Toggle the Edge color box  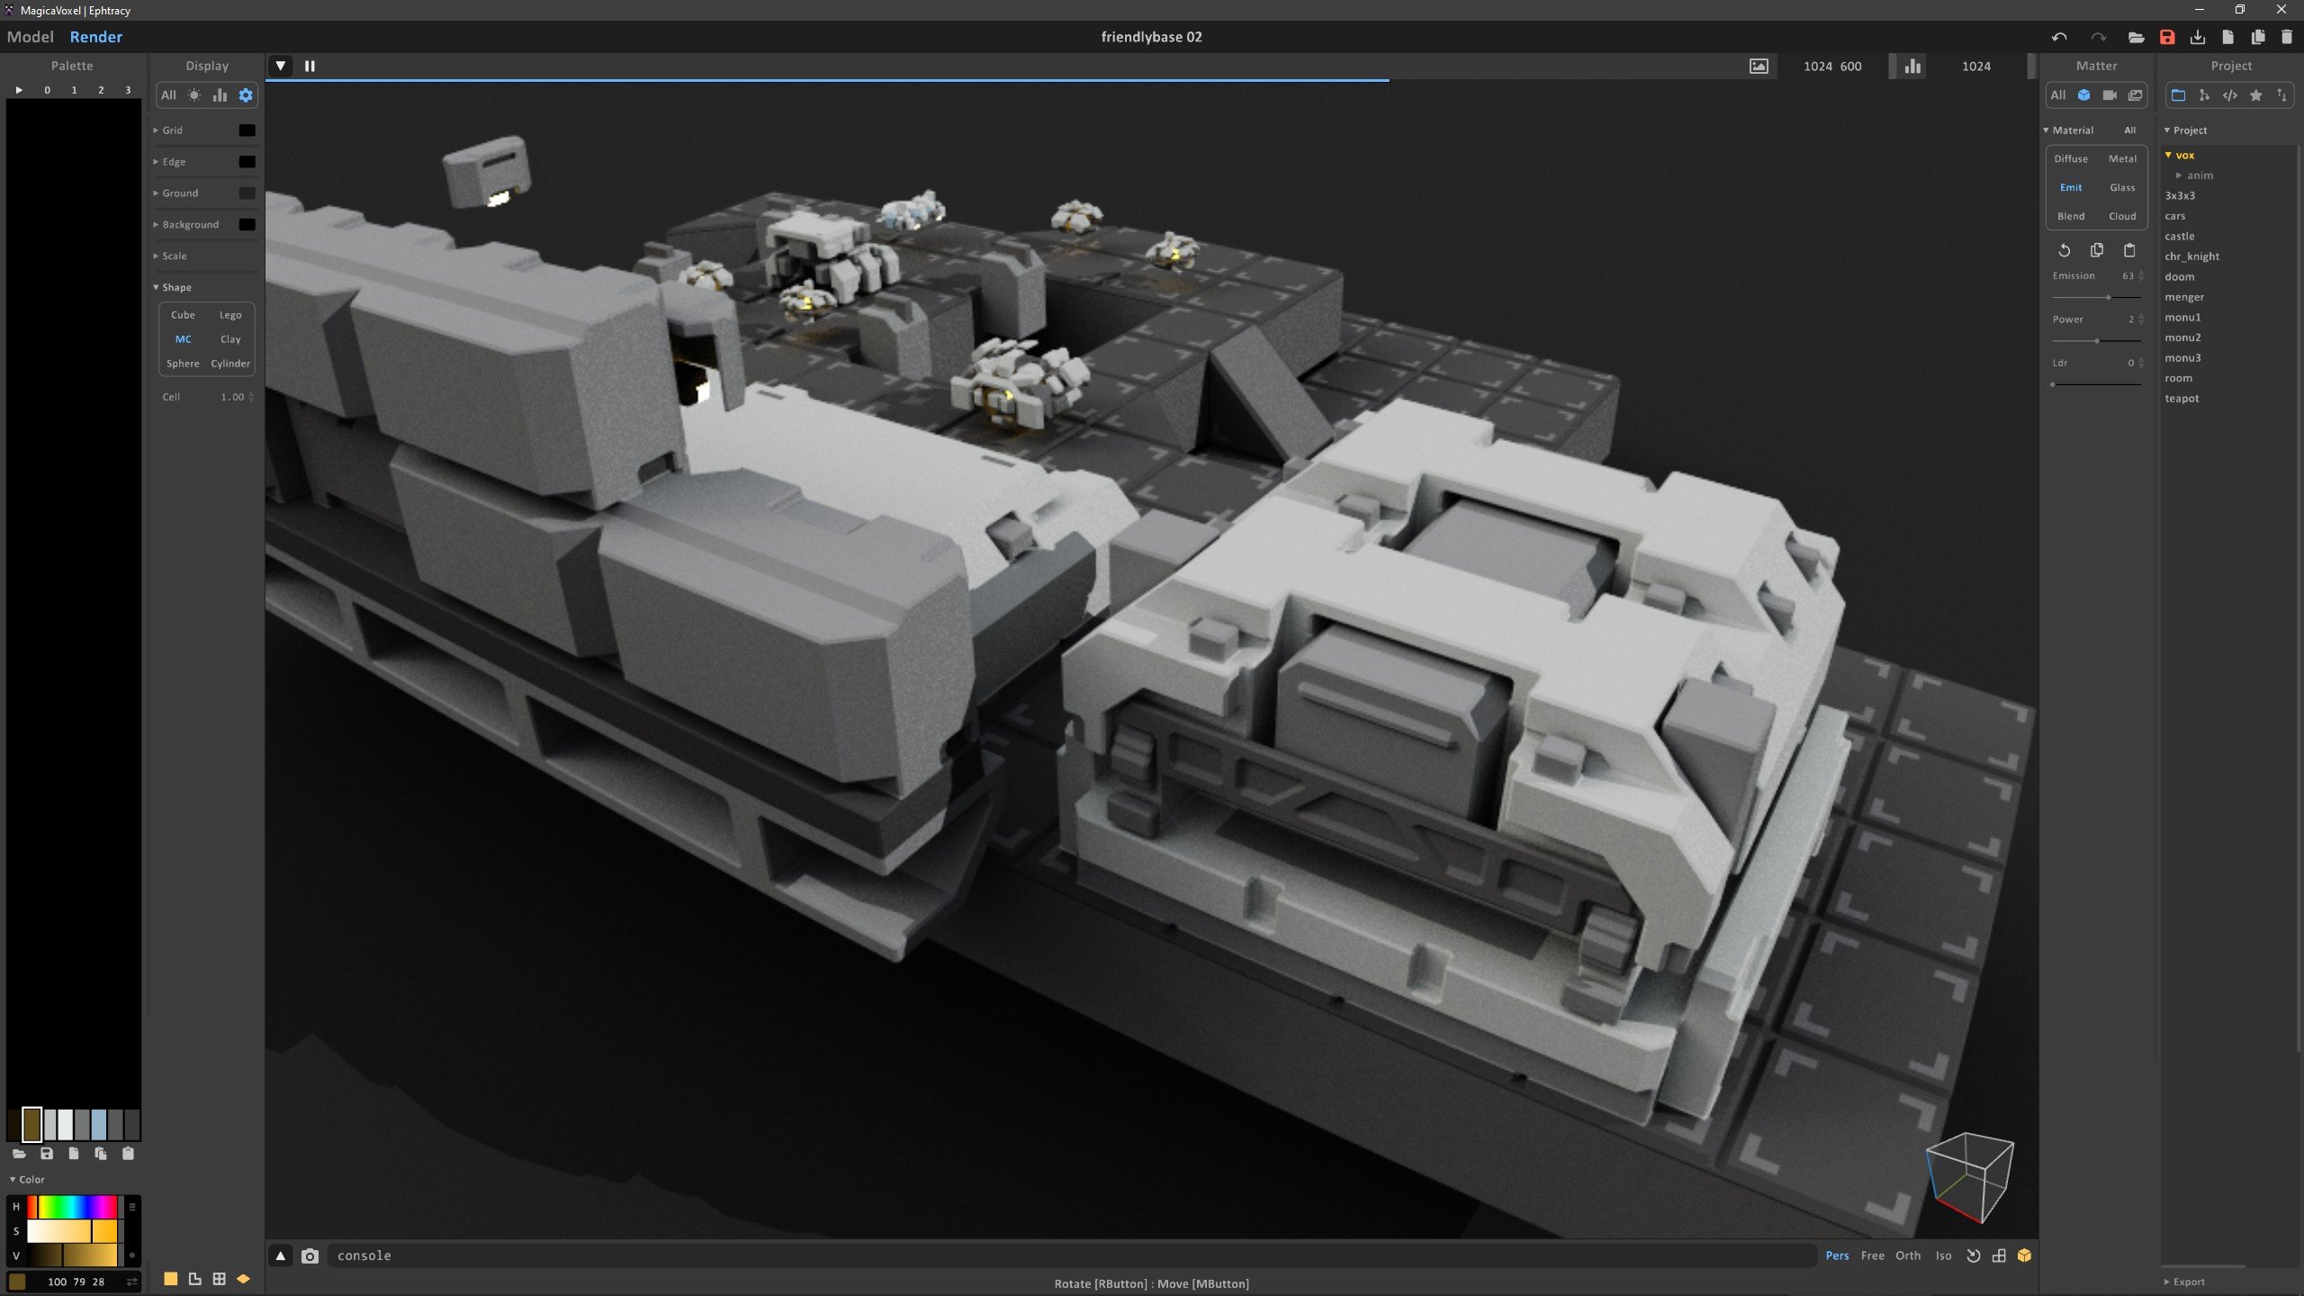pyautogui.click(x=247, y=162)
